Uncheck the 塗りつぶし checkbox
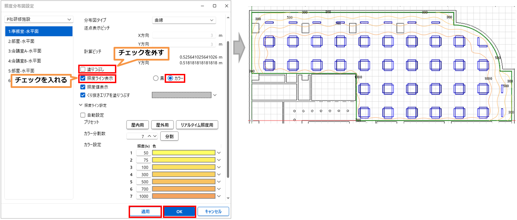 pos(83,69)
